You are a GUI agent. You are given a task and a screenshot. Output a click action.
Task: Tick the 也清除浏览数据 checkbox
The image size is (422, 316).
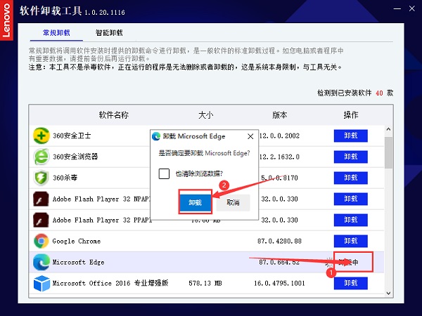164,173
